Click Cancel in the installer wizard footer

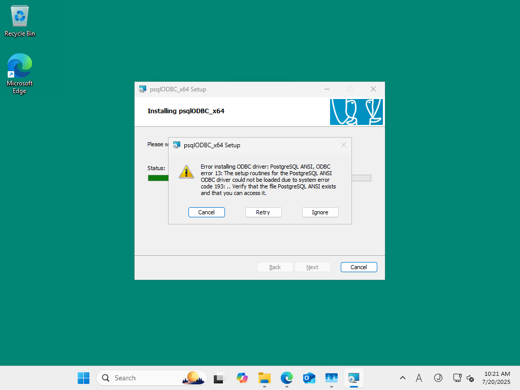click(x=359, y=267)
